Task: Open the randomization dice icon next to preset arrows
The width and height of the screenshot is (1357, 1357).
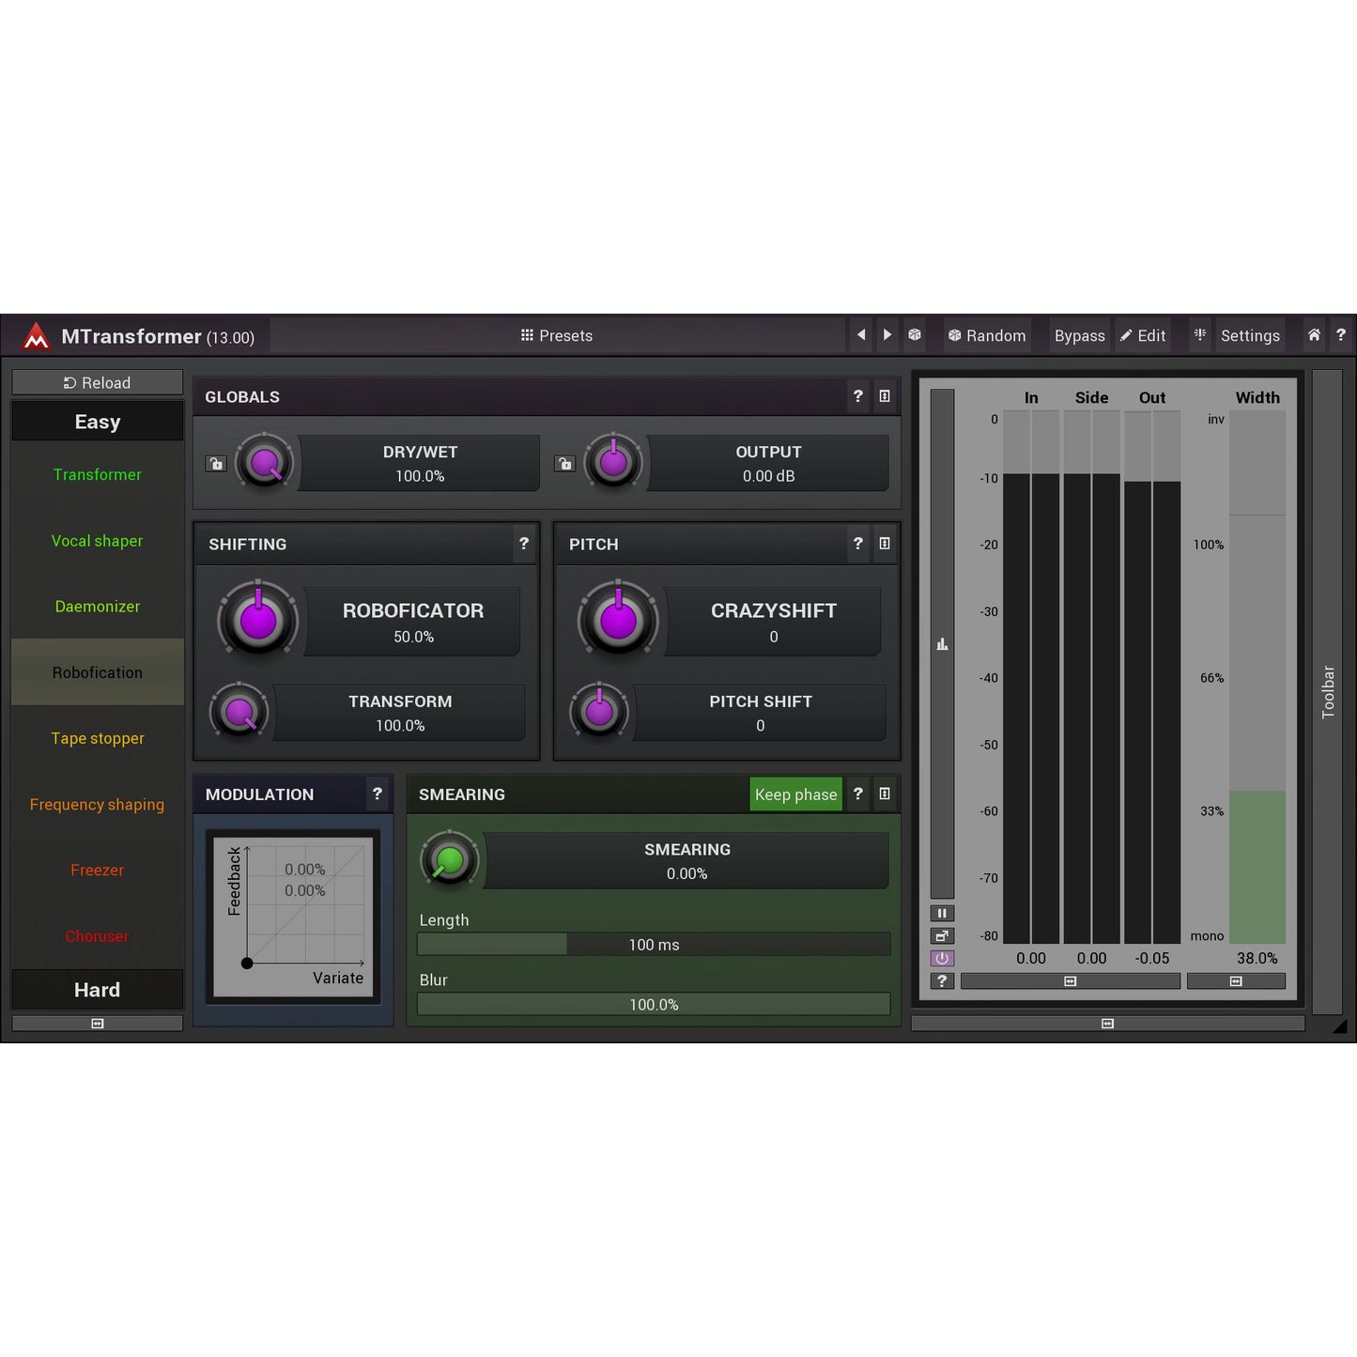Action: coord(915,335)
